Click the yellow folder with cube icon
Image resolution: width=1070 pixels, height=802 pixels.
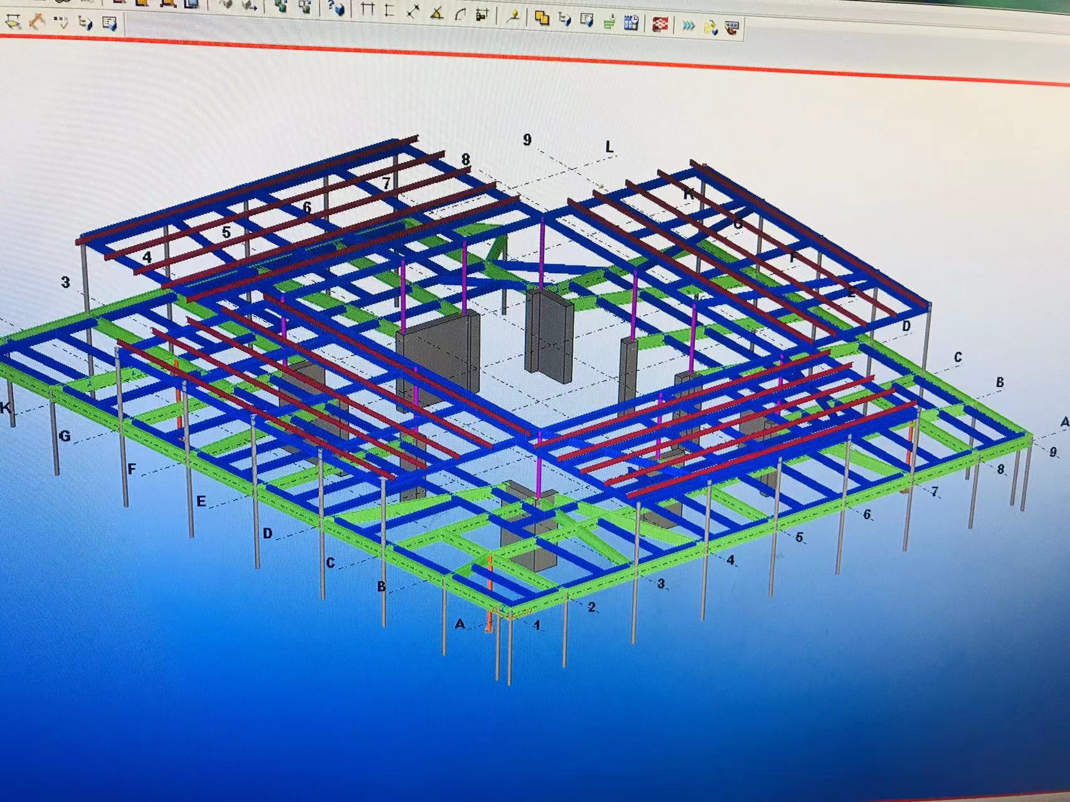711,28
